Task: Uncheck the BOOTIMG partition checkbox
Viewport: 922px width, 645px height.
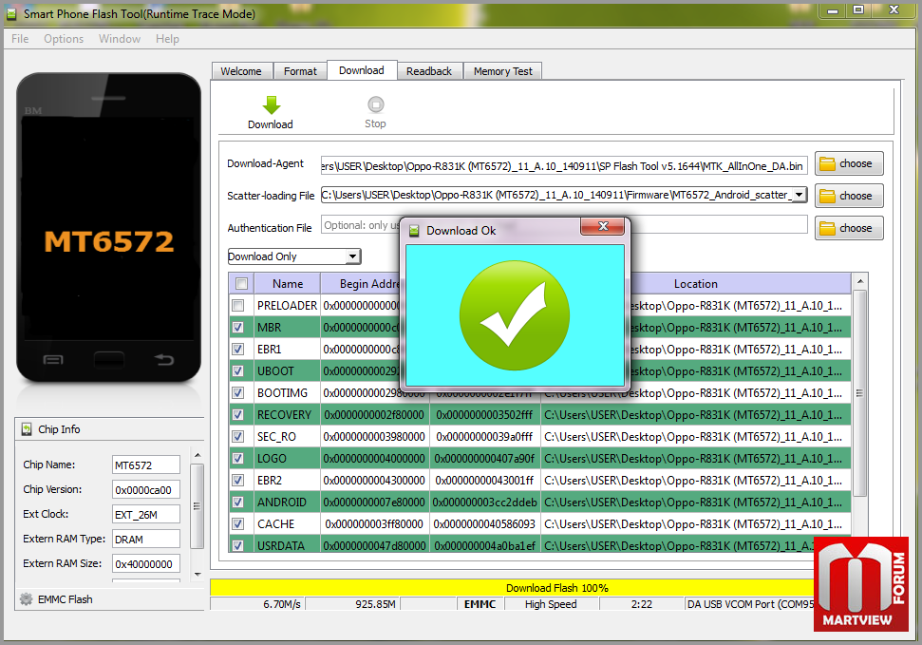Action: tap(237, 392)
